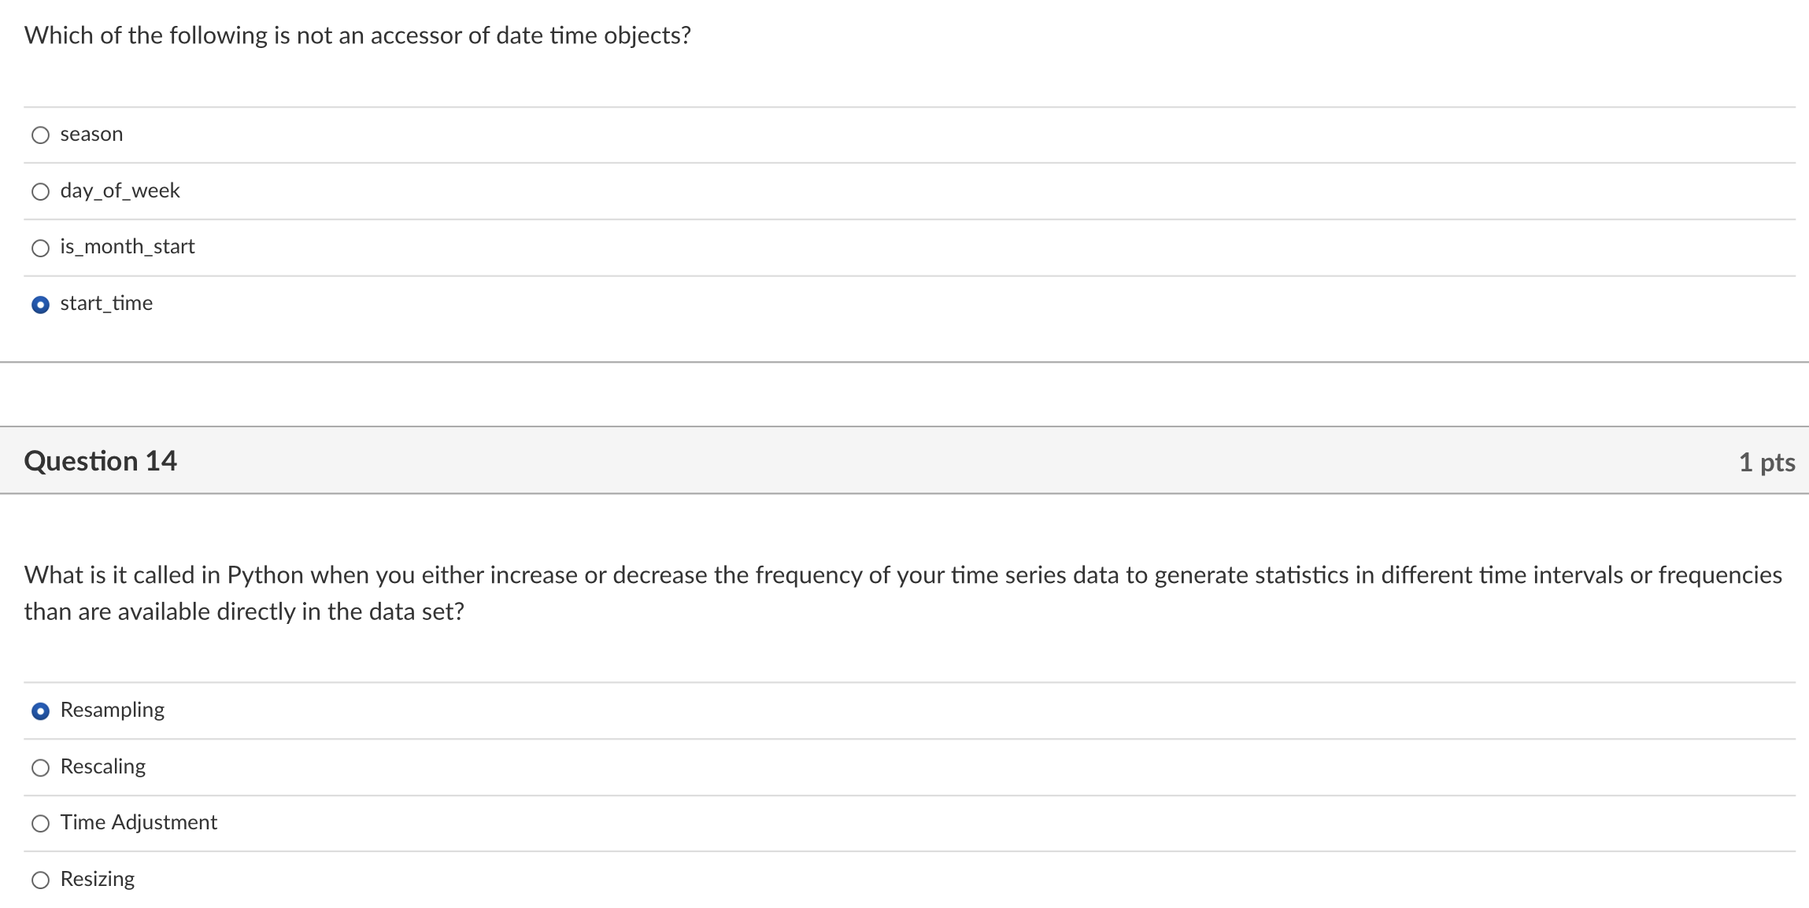This screenshot has width=1809, height=908.
Task: Select the 'day_of_week' radio button
Action: point(40,192)
